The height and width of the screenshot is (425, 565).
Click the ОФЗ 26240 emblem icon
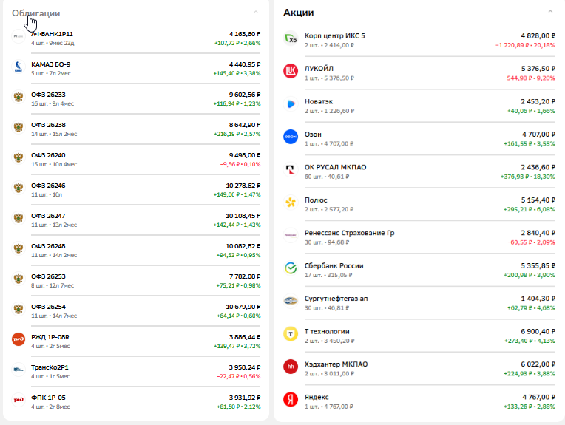point(18,157)
